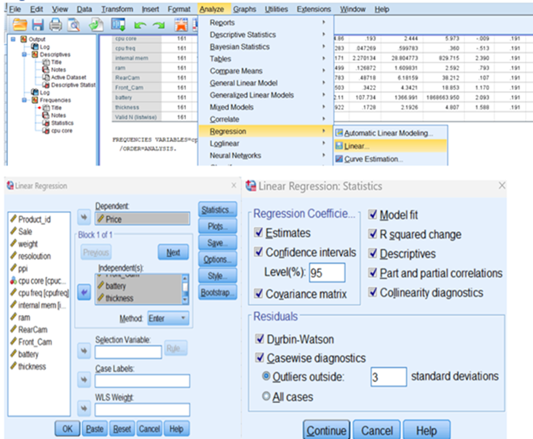Undo with the green left-curved arrow
This screenshot has width=533, height=439.
tap(140, 25)
